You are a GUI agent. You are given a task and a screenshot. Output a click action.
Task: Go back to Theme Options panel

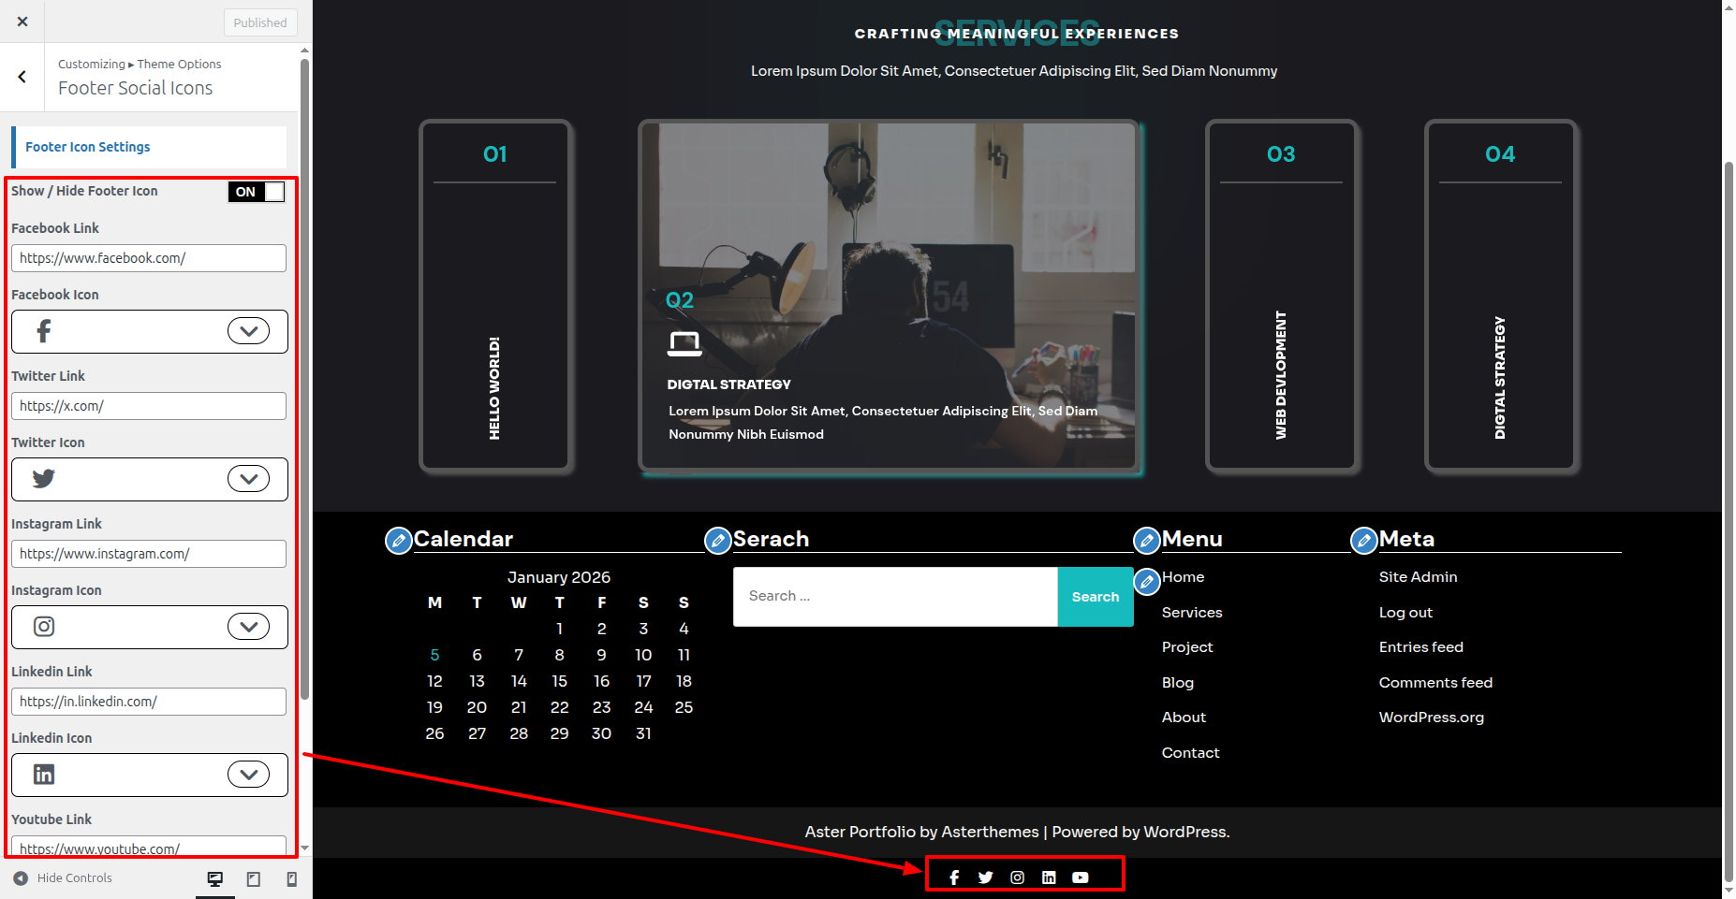22,78
